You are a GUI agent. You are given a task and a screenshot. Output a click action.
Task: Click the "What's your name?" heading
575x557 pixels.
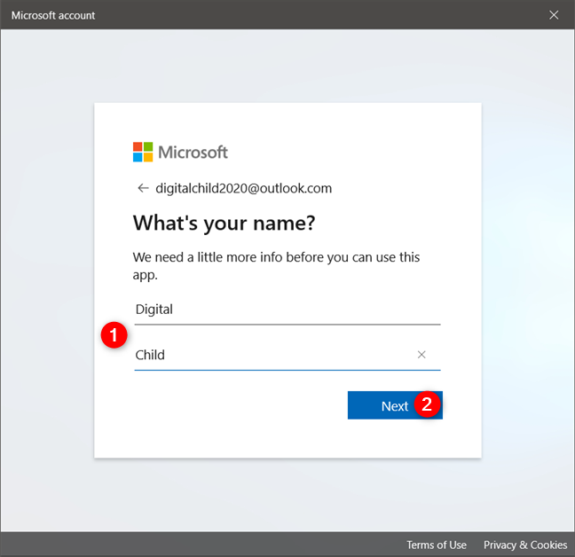224,223
